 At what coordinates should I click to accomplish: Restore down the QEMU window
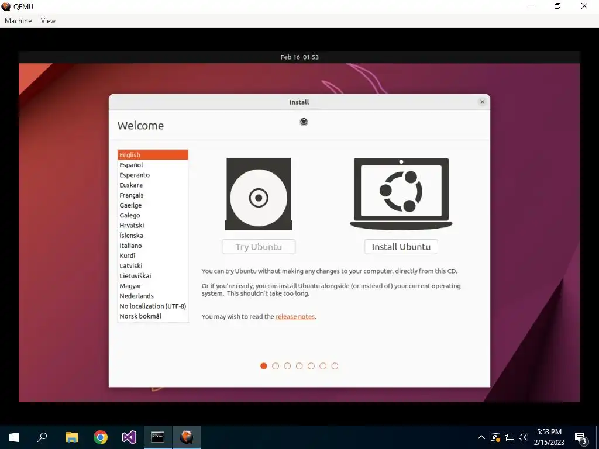click(x=557, y=6)
